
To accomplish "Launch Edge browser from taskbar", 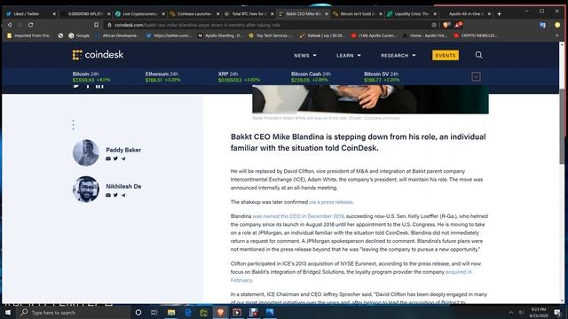I will coord(188,312).
